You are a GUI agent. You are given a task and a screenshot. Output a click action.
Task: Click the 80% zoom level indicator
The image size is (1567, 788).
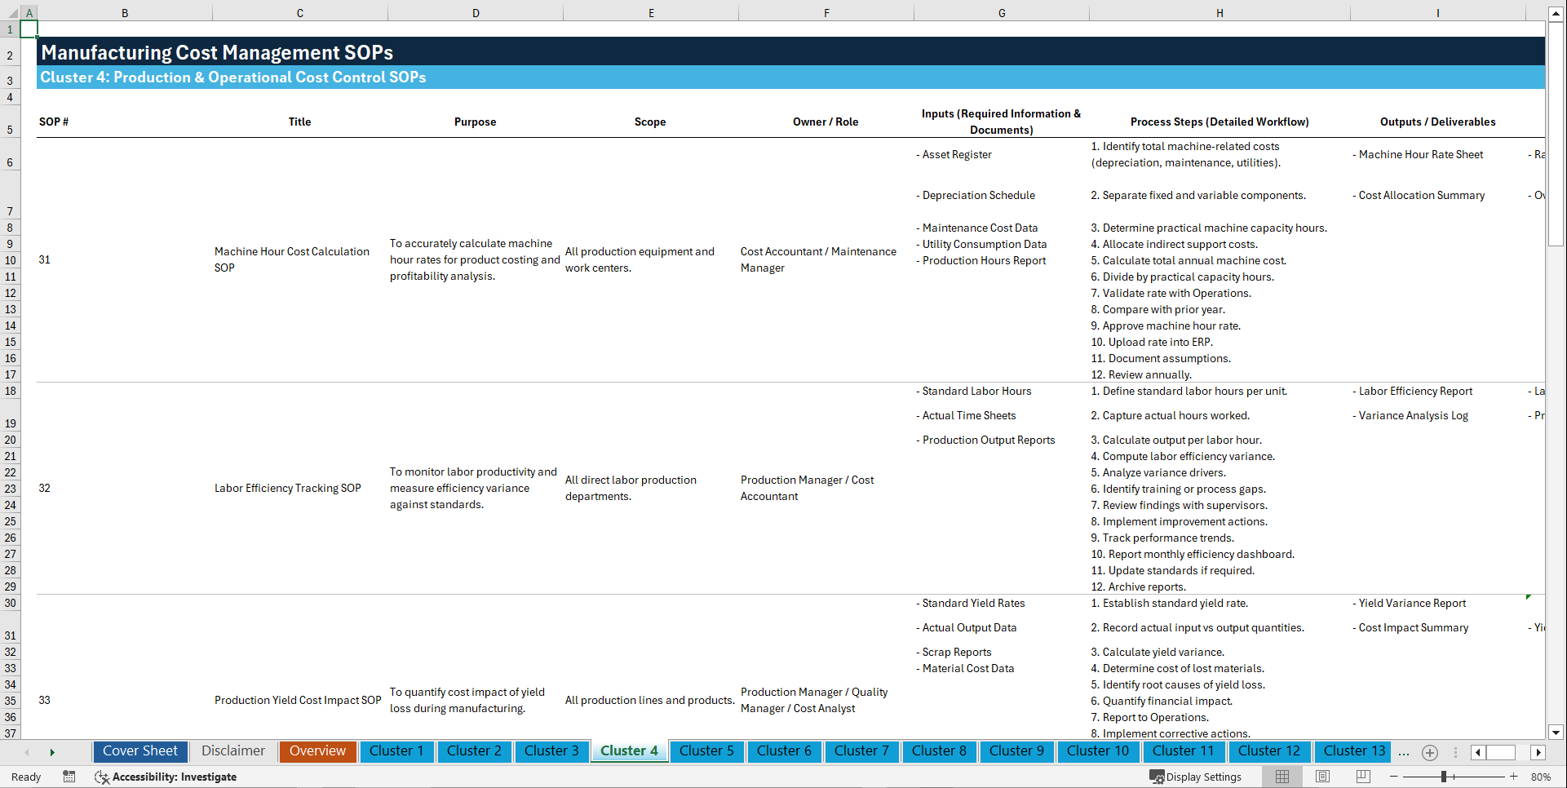1542,777
